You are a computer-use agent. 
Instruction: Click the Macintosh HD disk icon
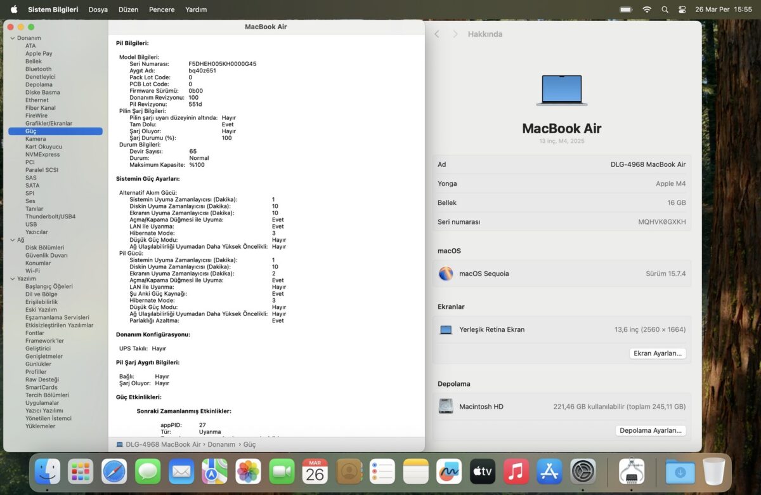446,406
